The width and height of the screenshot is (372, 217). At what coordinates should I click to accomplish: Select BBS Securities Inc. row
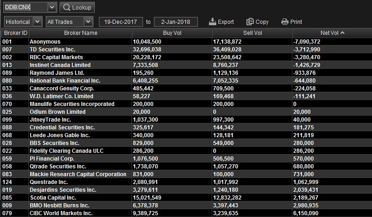[186, 143]
